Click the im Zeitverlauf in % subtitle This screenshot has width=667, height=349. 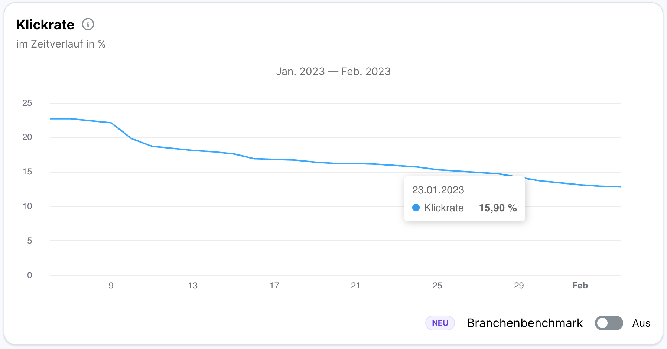pyautogui.click(x=61, y=44)
